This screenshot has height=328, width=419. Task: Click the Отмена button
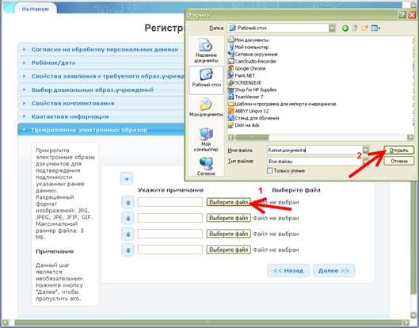coord(399,161)
